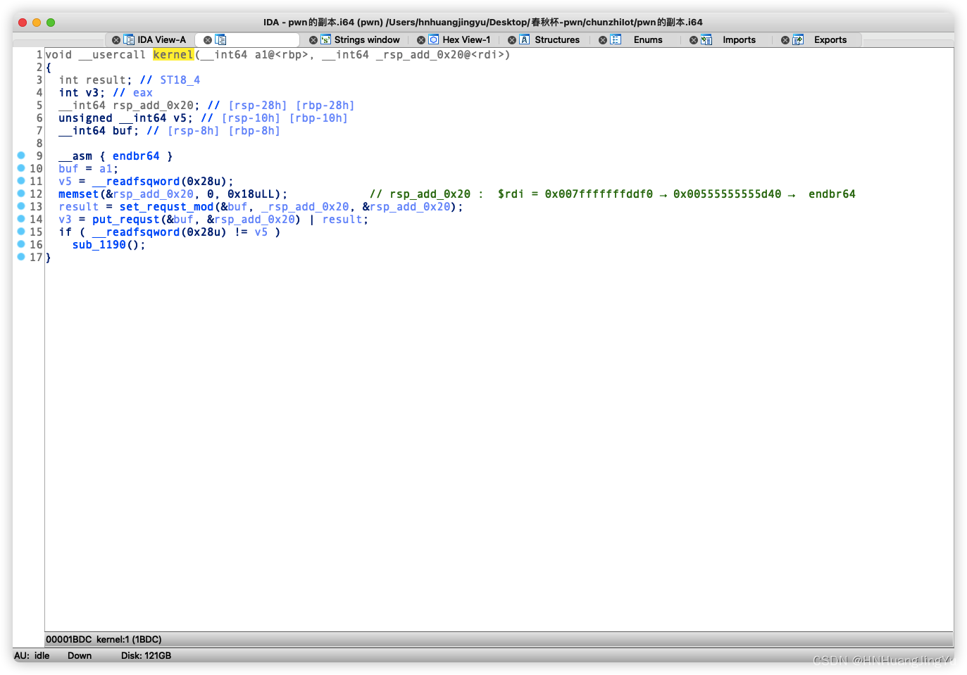The image size is (967, 675).
Task: Click the window title showing pwn的副本.i64
Action: tap(483, 23)
